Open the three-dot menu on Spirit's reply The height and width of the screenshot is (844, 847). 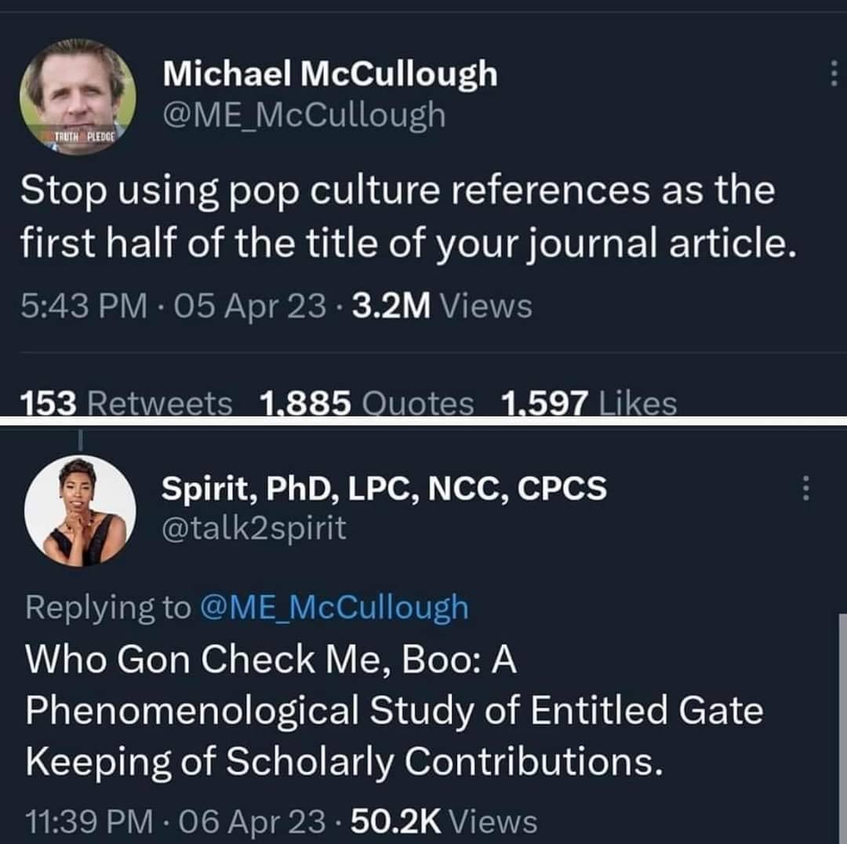pyautogui.click(x=806, y=488)
